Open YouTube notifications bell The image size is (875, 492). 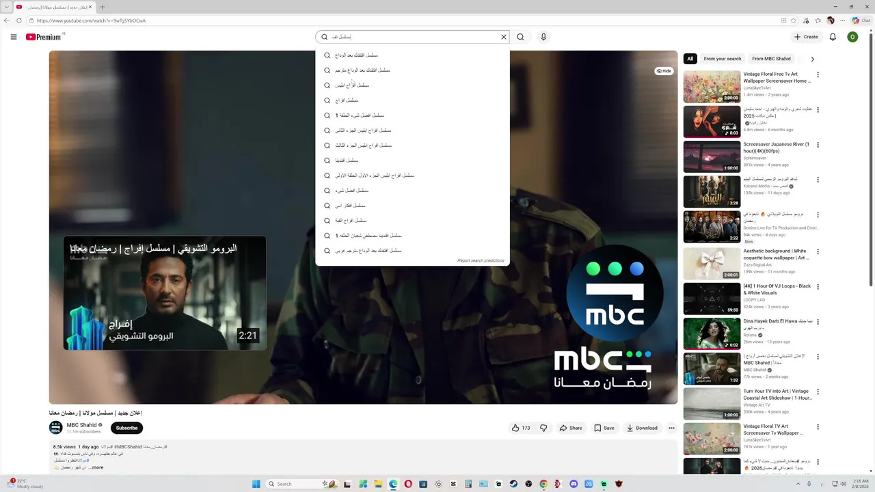coord(833,37)
